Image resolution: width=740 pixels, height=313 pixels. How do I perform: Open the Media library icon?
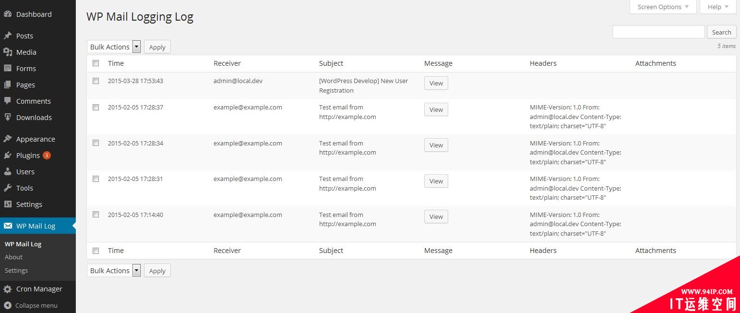(x=8, y=52)
